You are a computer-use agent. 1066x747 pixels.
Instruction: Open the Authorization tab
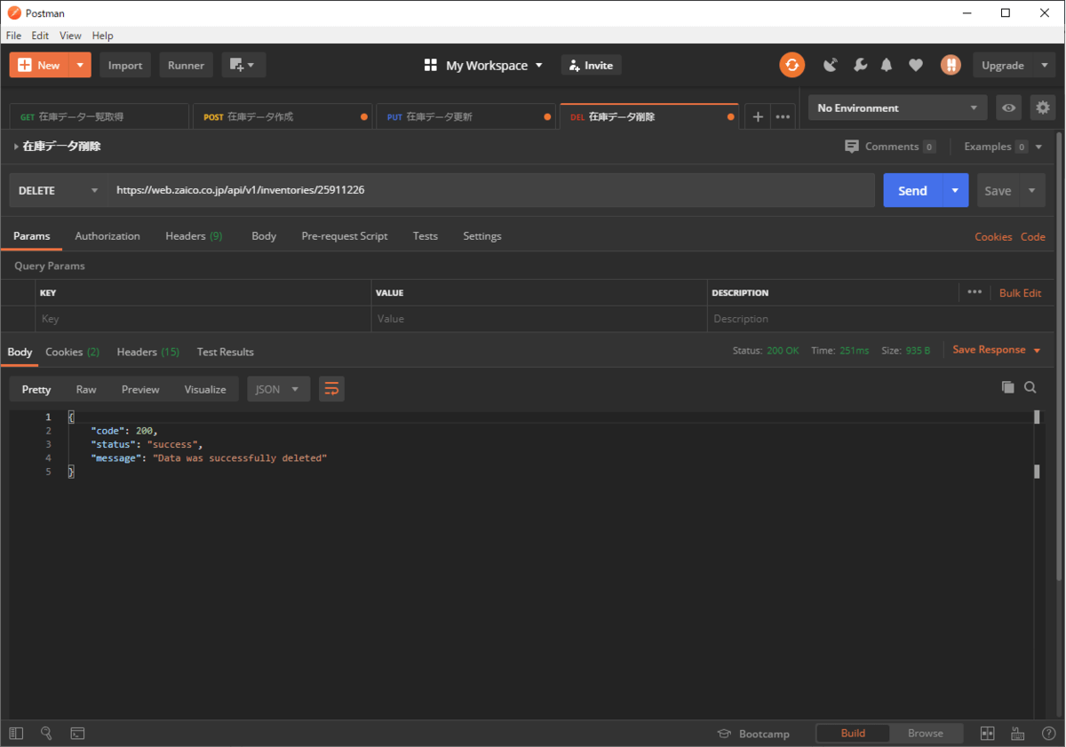pos(107,236)
